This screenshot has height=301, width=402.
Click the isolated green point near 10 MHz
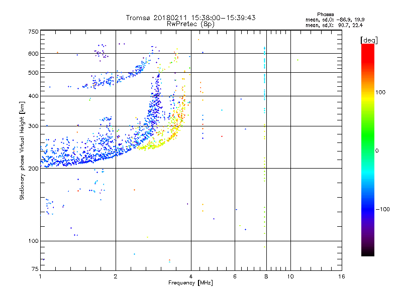[297, 60]
